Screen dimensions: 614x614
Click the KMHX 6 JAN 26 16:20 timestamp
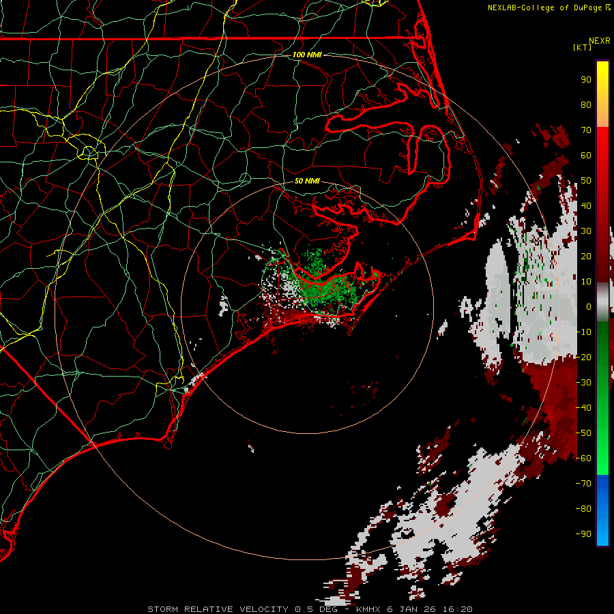point(414,609)
